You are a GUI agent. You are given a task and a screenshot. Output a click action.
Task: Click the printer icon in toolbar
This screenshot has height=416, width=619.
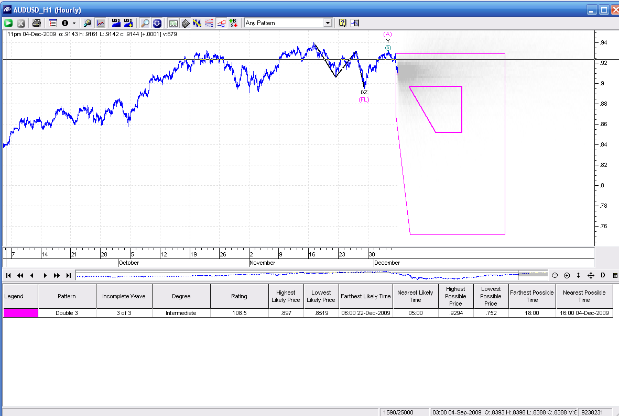point(36,23)
